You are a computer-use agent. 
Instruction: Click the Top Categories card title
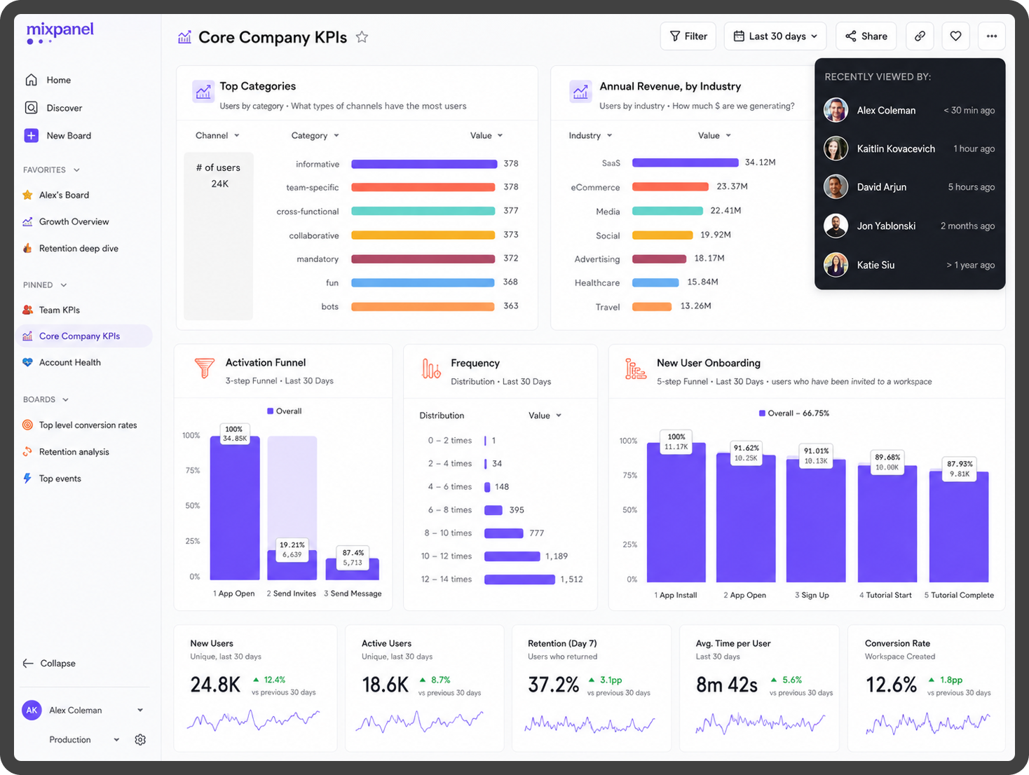pos(257,86)
